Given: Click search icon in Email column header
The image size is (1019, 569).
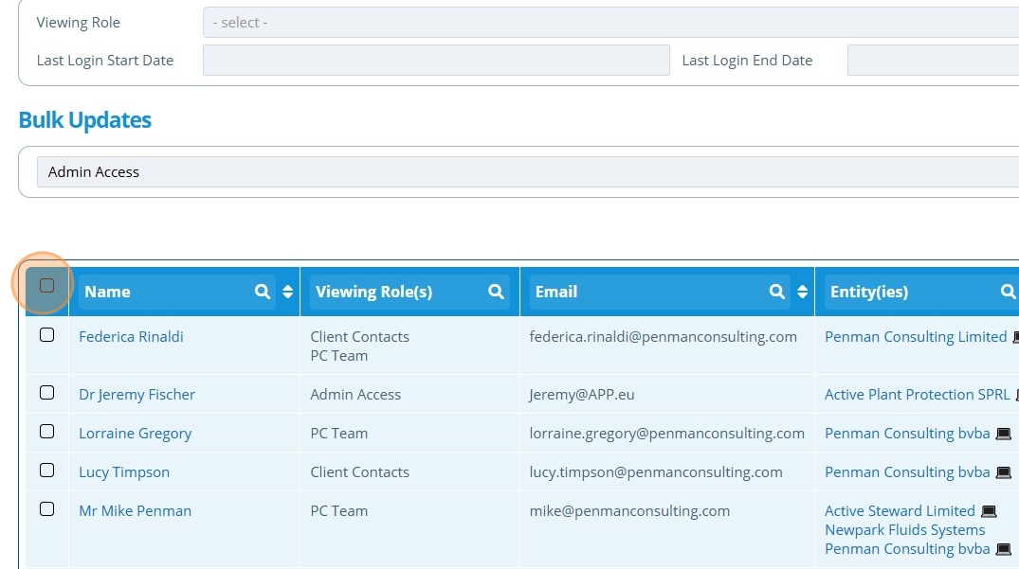Looking at the screenshot, I should pos(777,292).
